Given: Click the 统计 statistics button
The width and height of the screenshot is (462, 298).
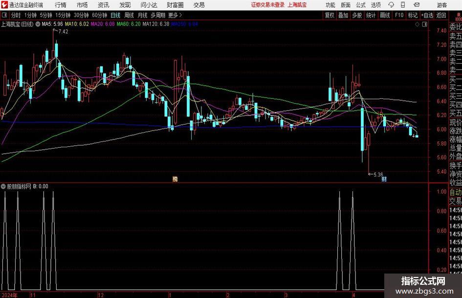Looking at the screenshot, I should point(371,15).
